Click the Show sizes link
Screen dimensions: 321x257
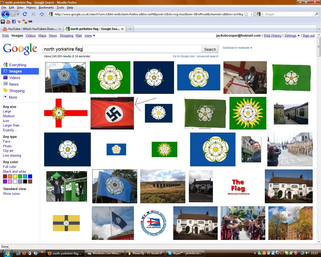pyautogui.click(x=11, y=194)
